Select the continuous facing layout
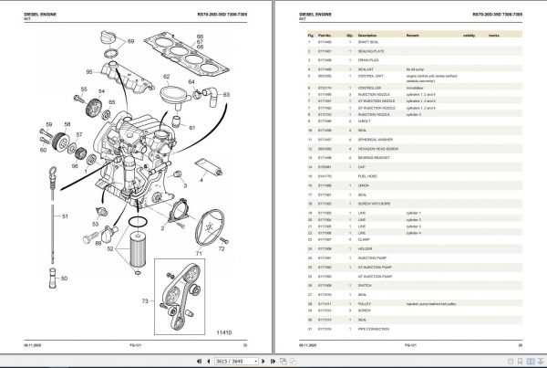This screenshot has height=368, width=547. click(542, 361)
